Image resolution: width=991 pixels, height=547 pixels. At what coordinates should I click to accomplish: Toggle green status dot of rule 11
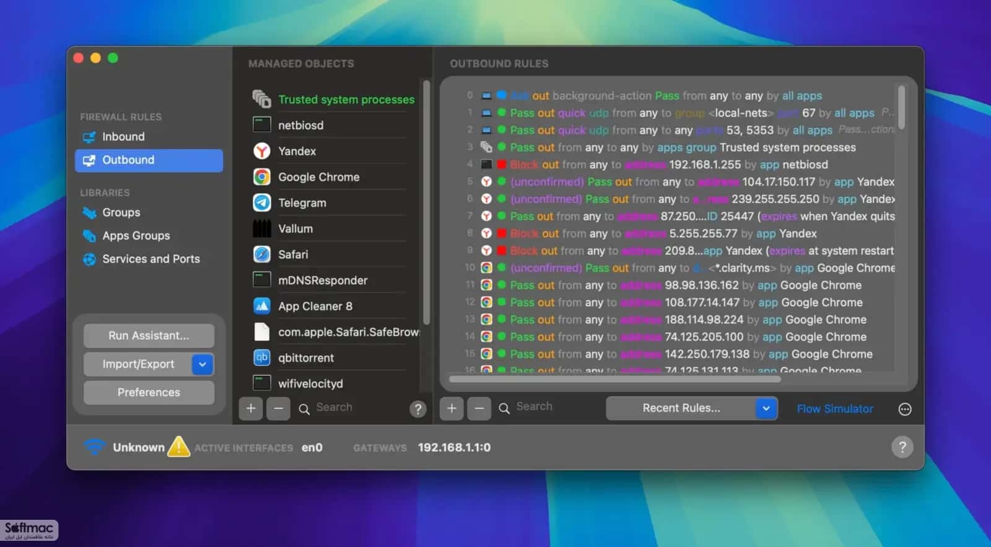(502, 285)
